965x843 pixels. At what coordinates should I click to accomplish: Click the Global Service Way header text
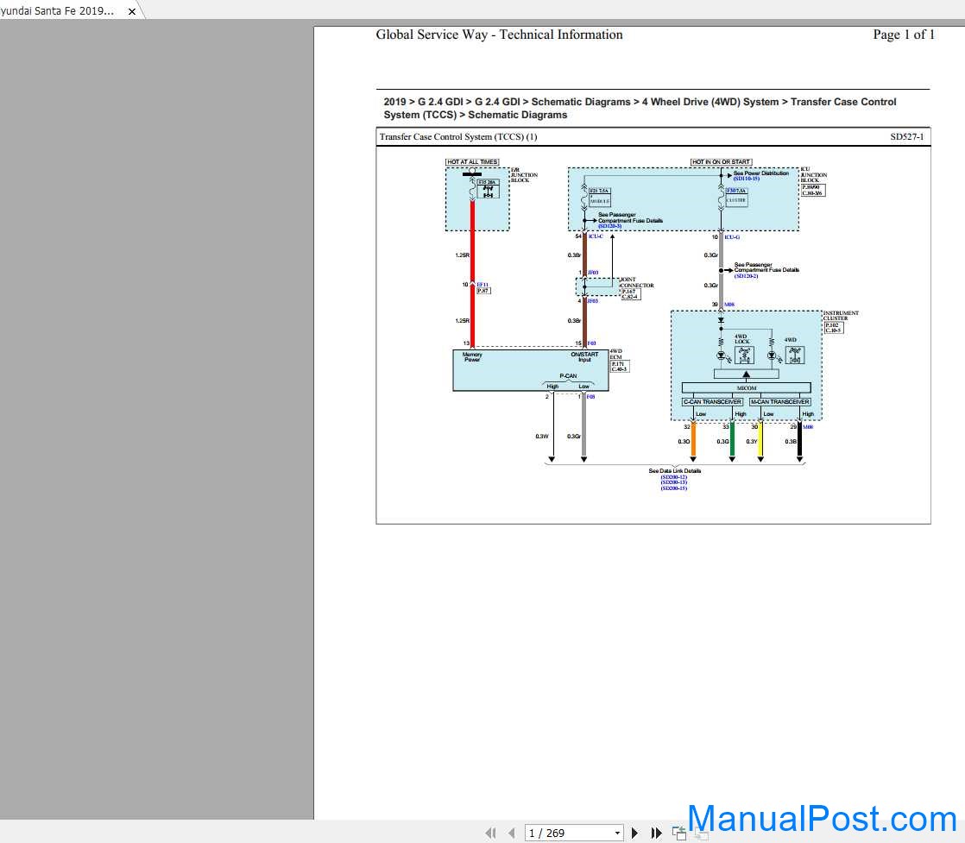[499, 35]
